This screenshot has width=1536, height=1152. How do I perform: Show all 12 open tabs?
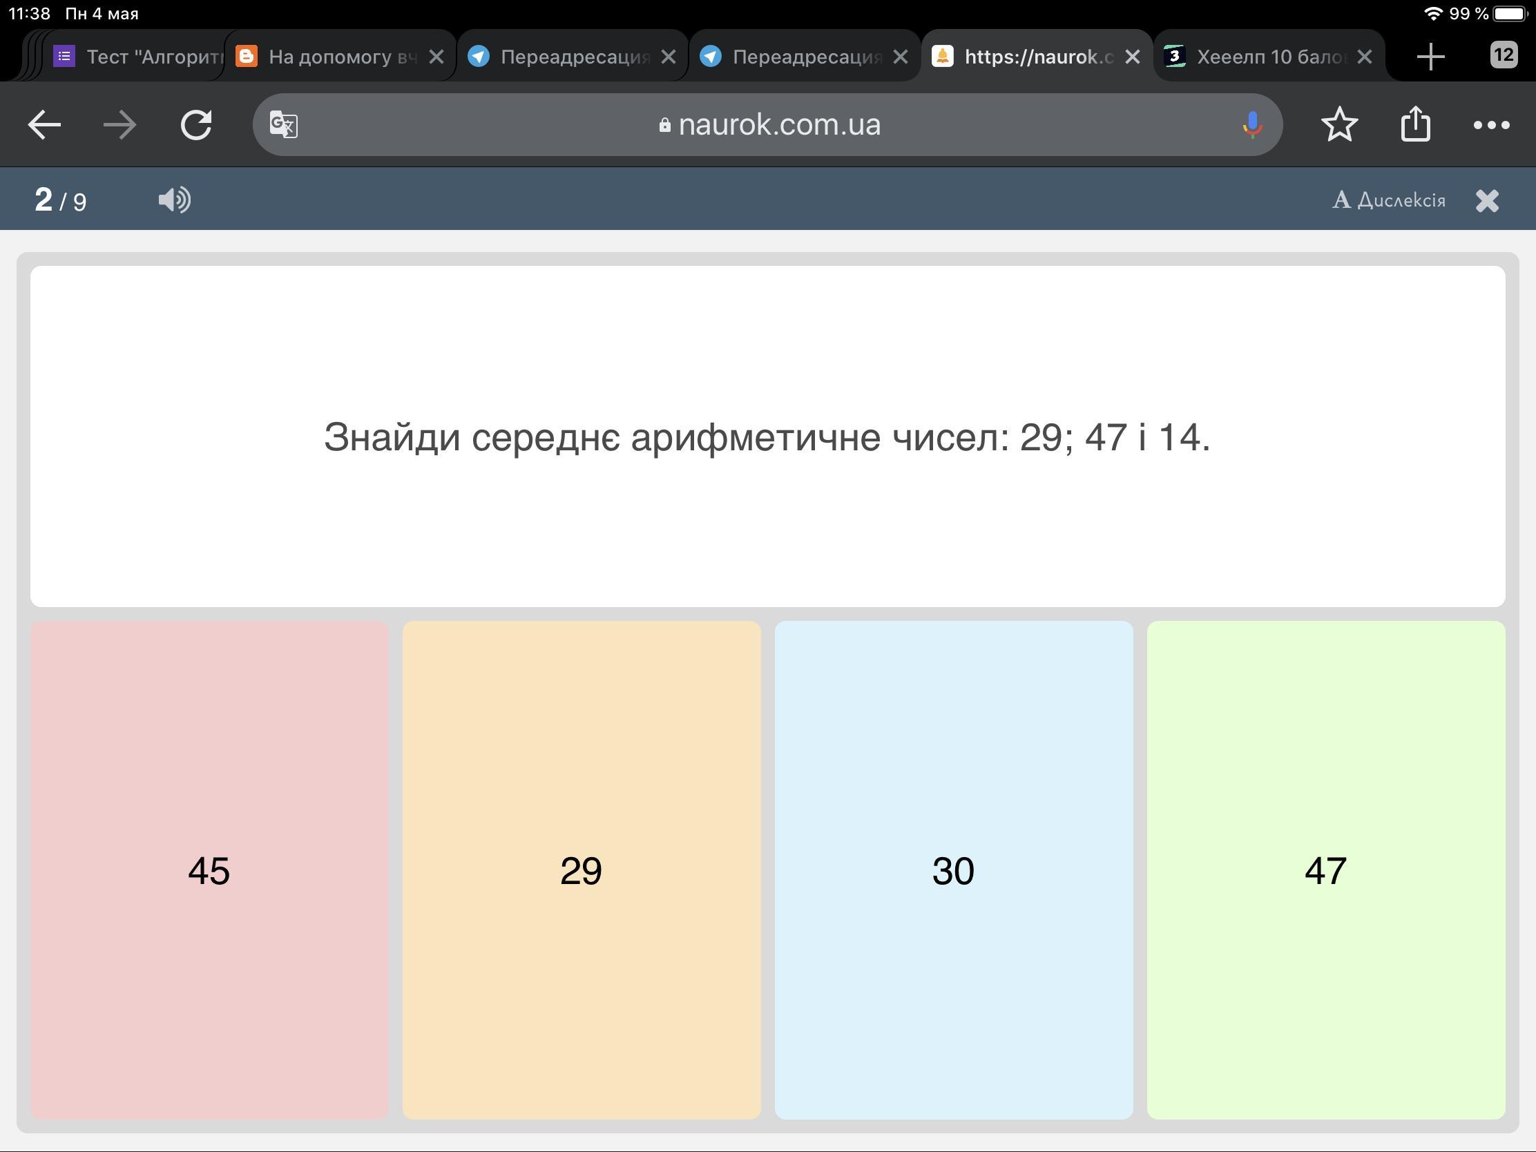(x=1504, y=55)
